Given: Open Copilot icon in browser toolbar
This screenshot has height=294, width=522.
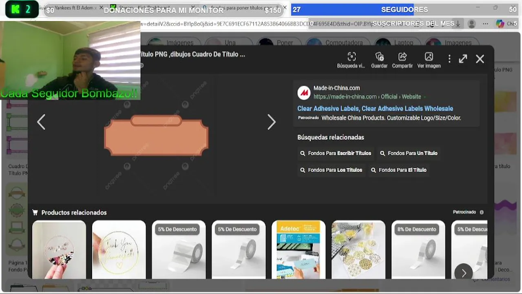Looking at the screenshot, I should 500,24.
